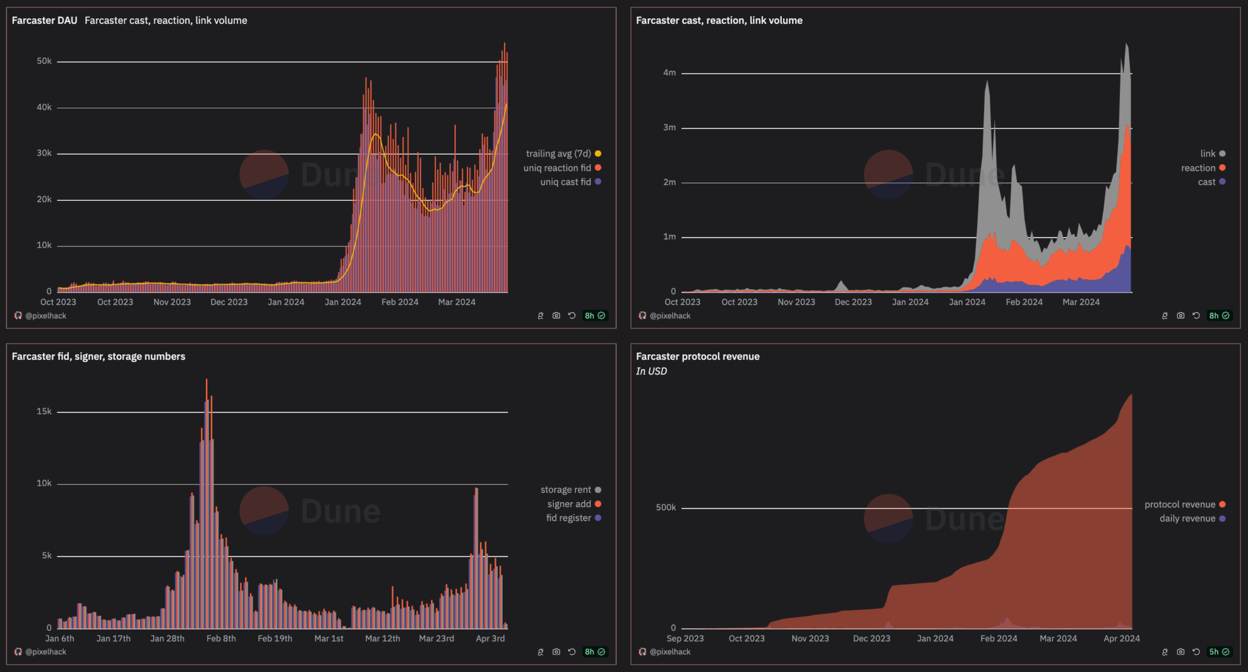
Task: Click the camera icon in Farcaster DAU panel
Action: click(x=556, y=315)
